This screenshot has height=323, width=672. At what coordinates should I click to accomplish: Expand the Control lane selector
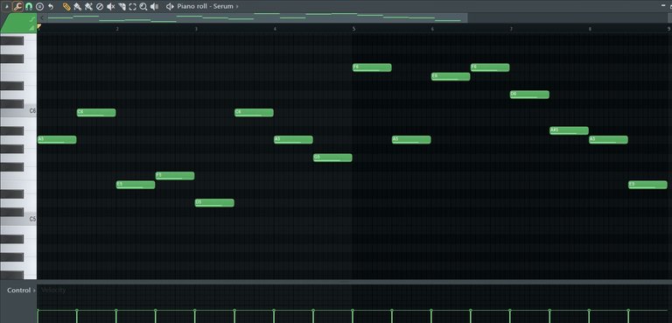coord(21,291)
